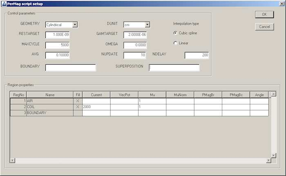Viewport: 286px width, 176px height.
Task: Focus the BOUNDARY text field
Action: tap(70, 68)
